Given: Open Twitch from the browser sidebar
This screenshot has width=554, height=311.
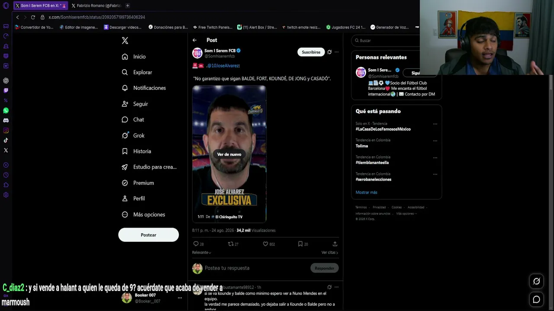Looking at the screenshot, I should pyautogui.click(x=6, y=91).
